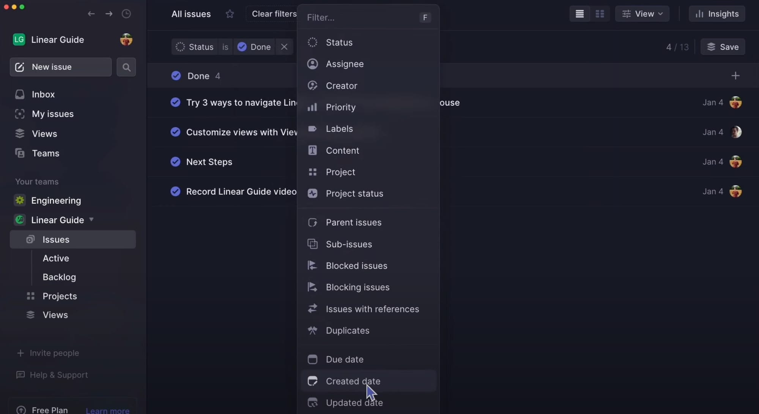This screenshot has height=414, width=759.
Task: Open the Record Linear Guide video issue
Action: click(x=241, y=191)
